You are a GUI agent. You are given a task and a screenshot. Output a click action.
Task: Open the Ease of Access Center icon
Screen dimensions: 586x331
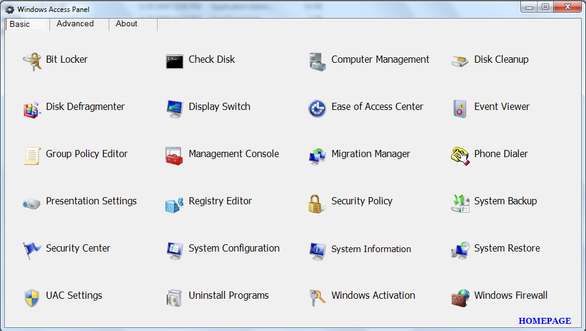coord(317,109)
